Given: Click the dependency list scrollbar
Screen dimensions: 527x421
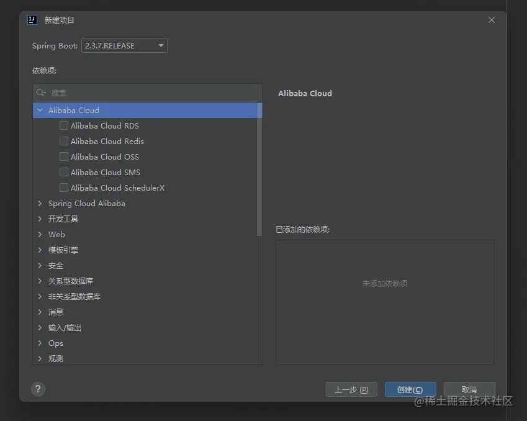Looking at the screenshot, I should point(259,170).
